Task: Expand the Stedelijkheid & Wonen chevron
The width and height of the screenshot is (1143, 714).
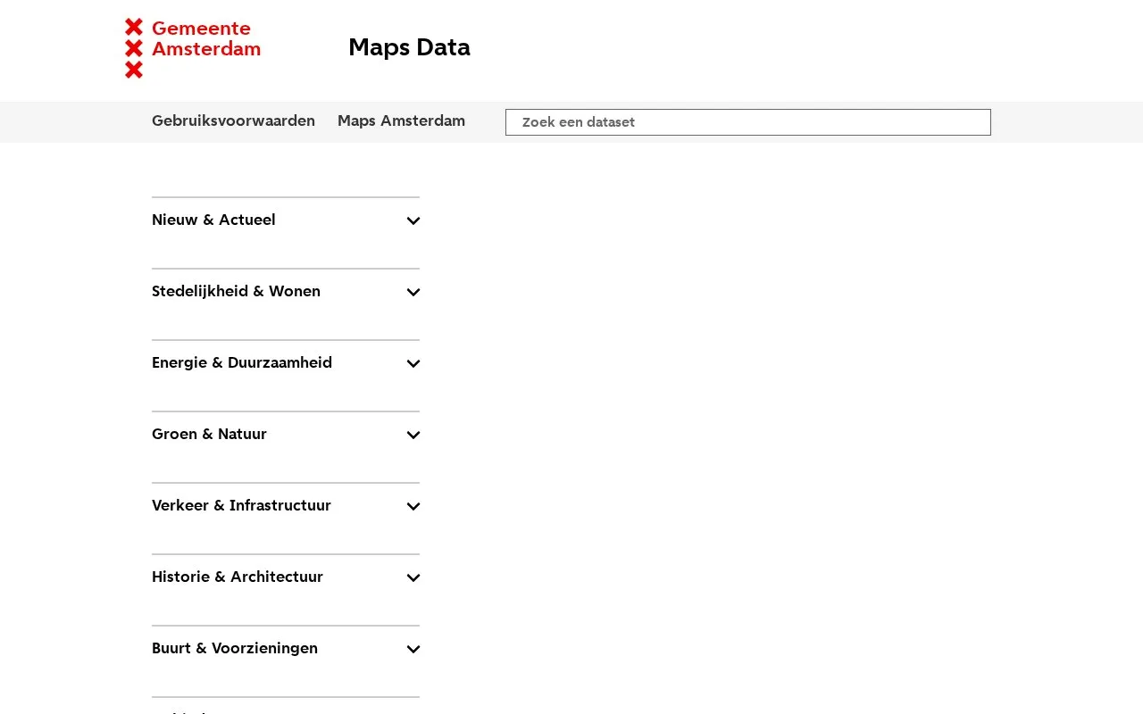Action: 413,292
